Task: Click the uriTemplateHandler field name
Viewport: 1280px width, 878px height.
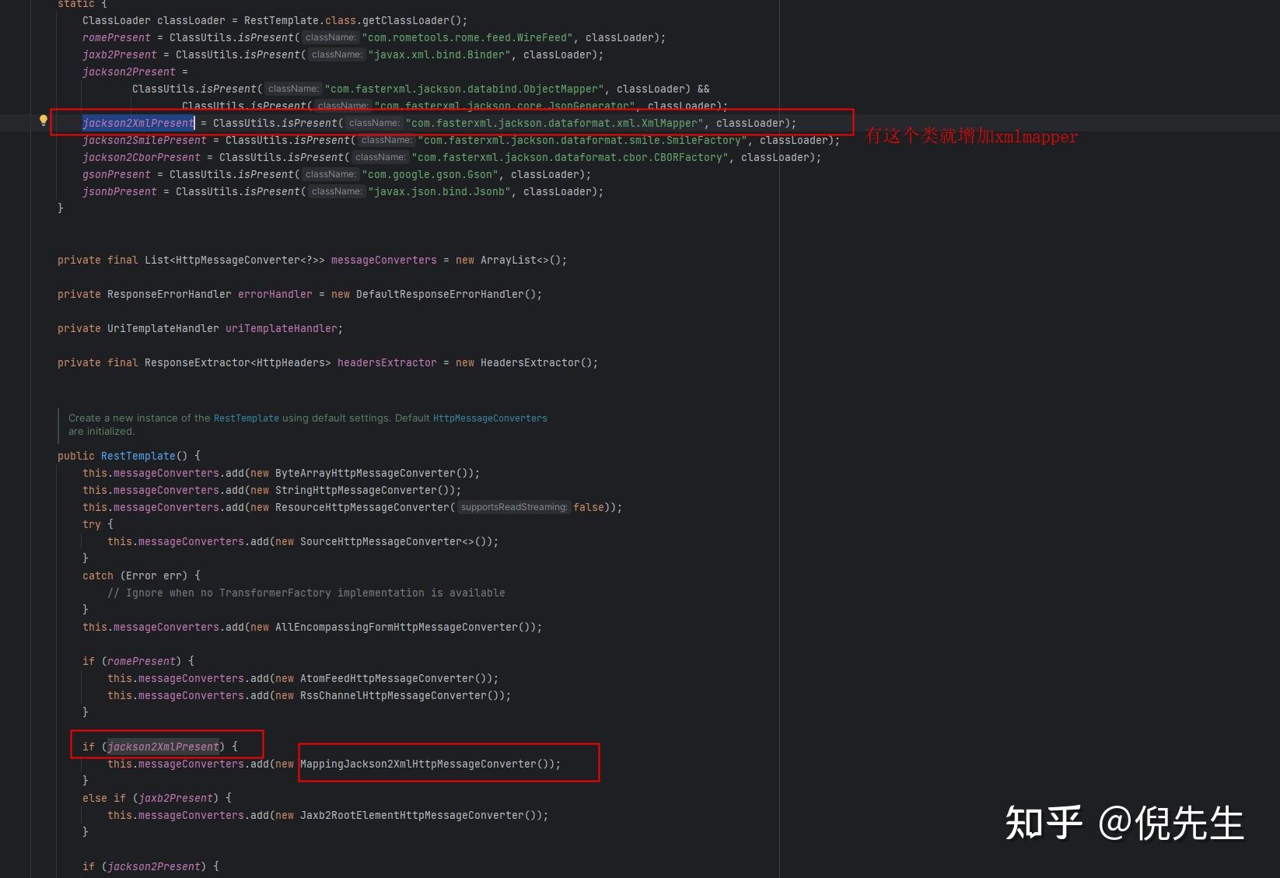Action: point(282,328)
